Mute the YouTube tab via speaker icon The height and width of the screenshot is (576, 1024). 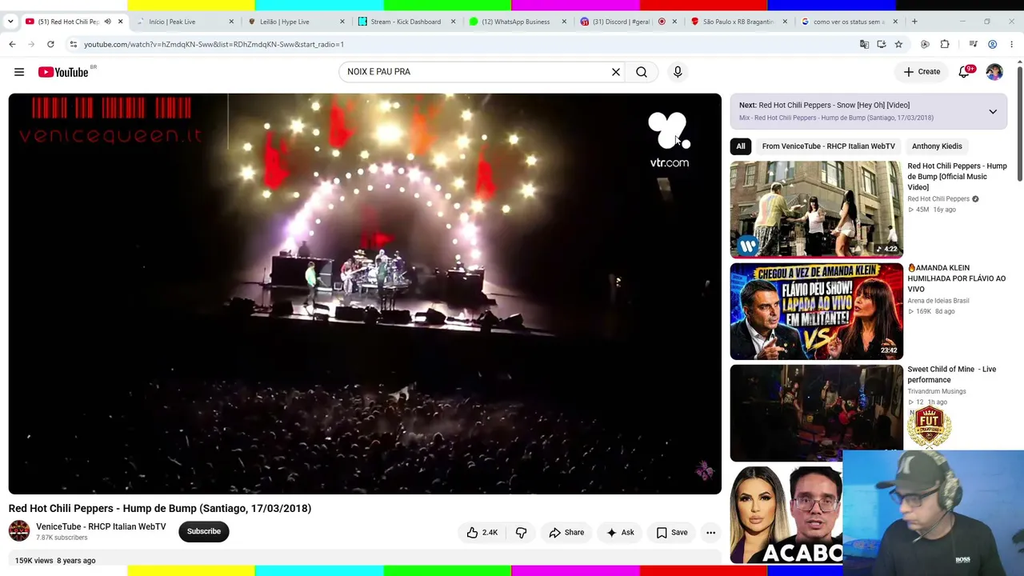[x=107, y=22]
